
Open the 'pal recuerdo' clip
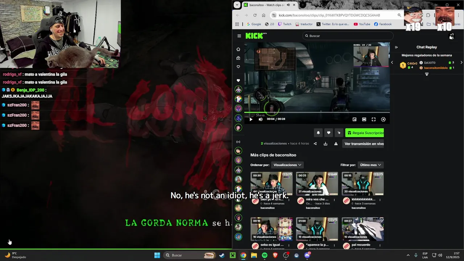362,229
